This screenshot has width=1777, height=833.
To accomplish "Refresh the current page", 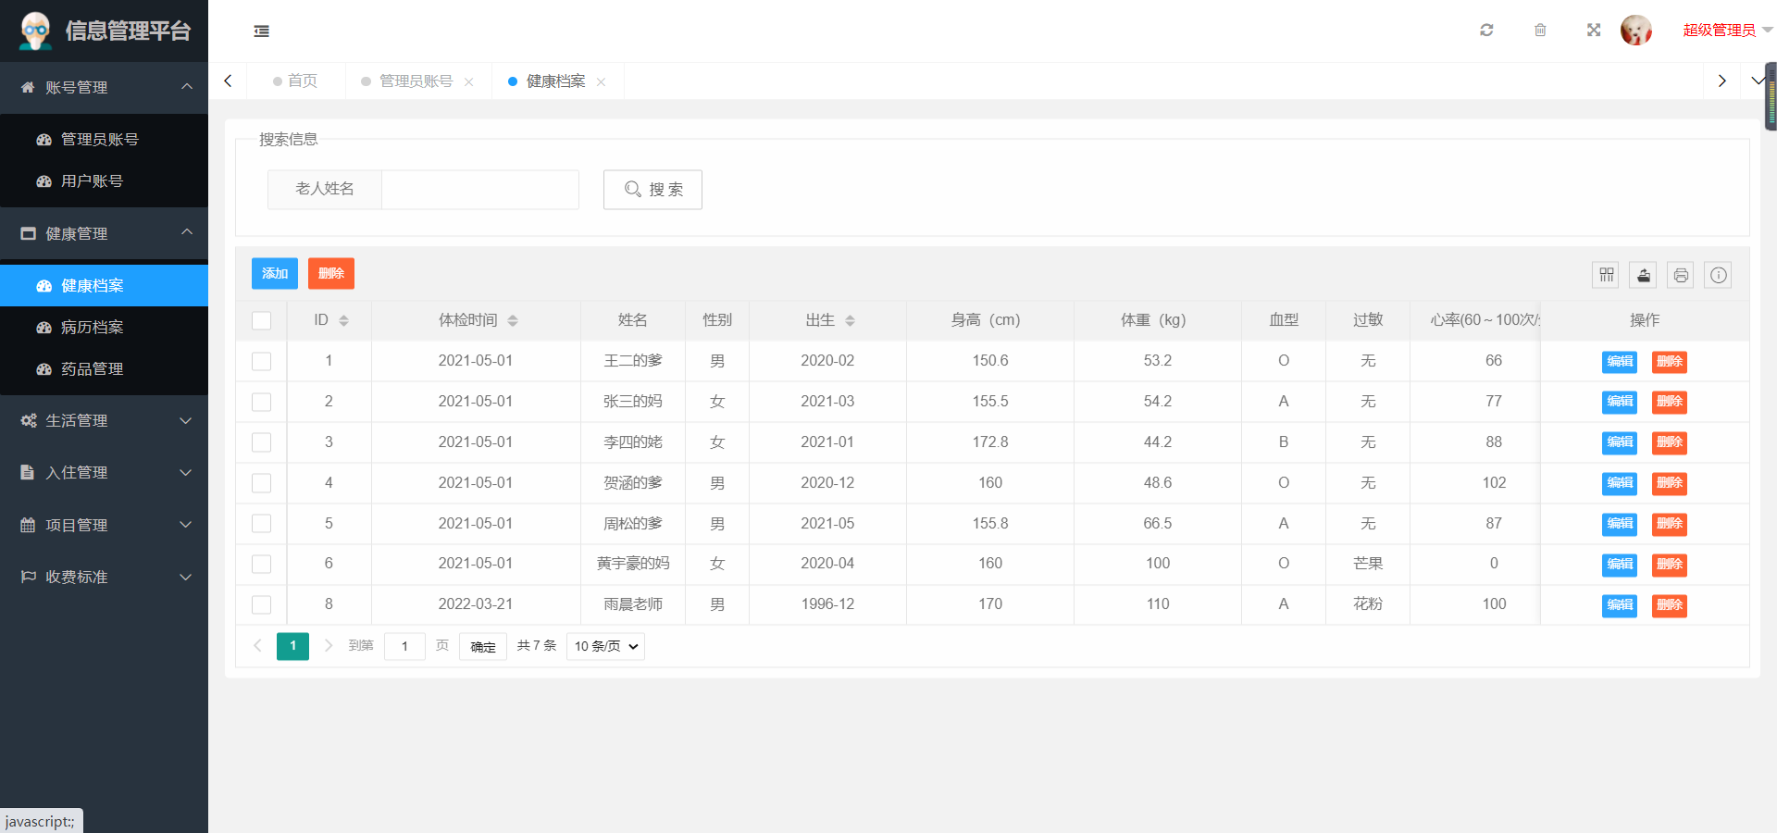I will 1486,30.
